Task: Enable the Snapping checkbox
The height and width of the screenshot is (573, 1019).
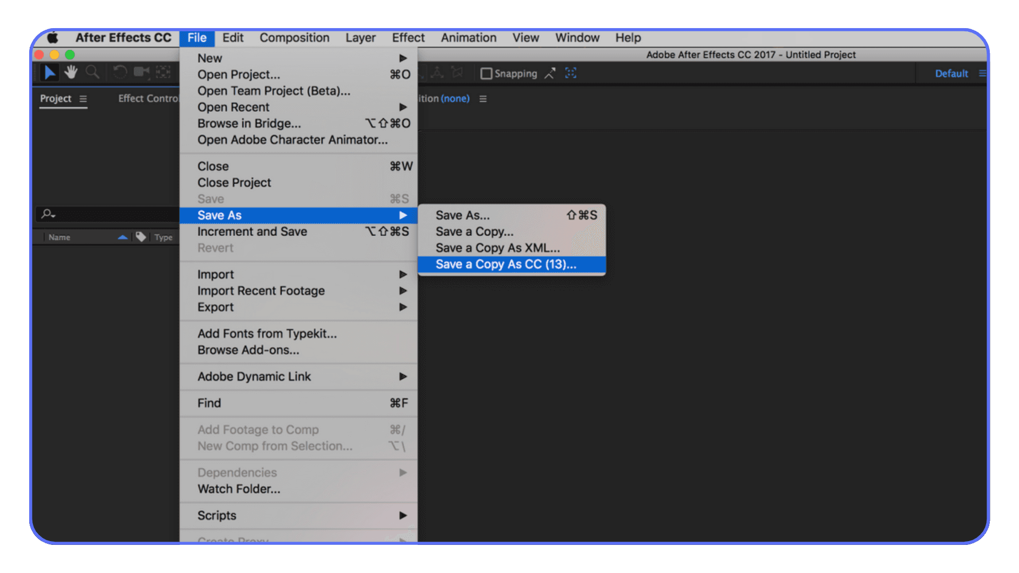Action: 487,73
